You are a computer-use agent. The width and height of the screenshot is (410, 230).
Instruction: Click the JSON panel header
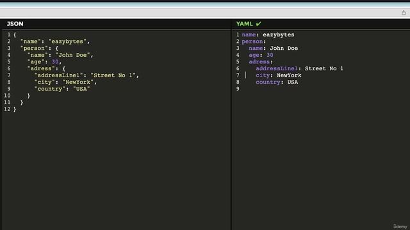[x=15, y=24]
